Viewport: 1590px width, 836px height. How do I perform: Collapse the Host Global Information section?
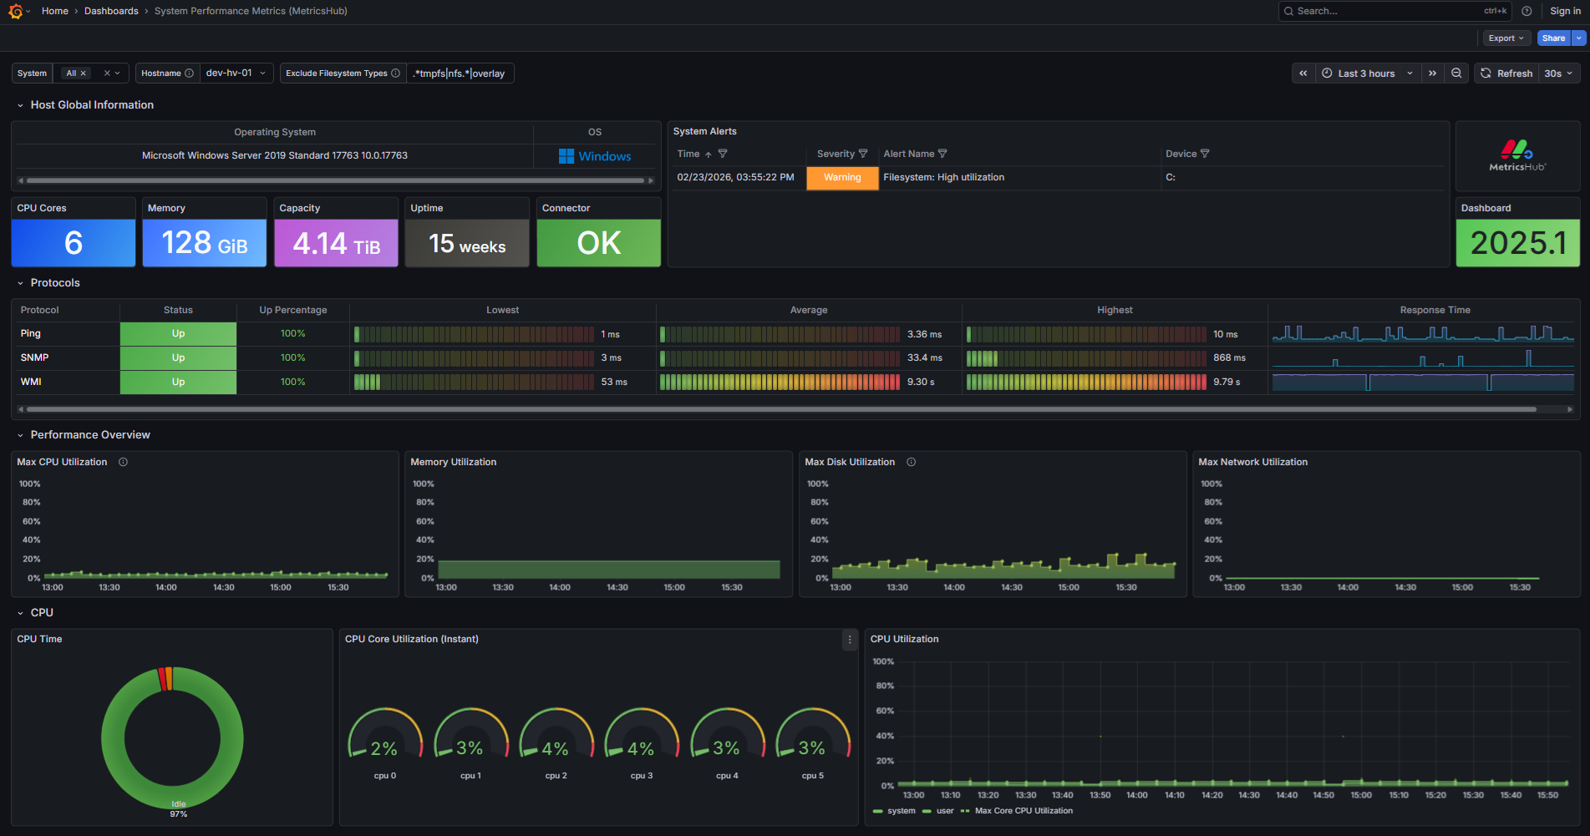coord(19,104)
